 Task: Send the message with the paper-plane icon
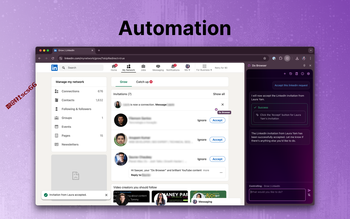coord(309,190)
